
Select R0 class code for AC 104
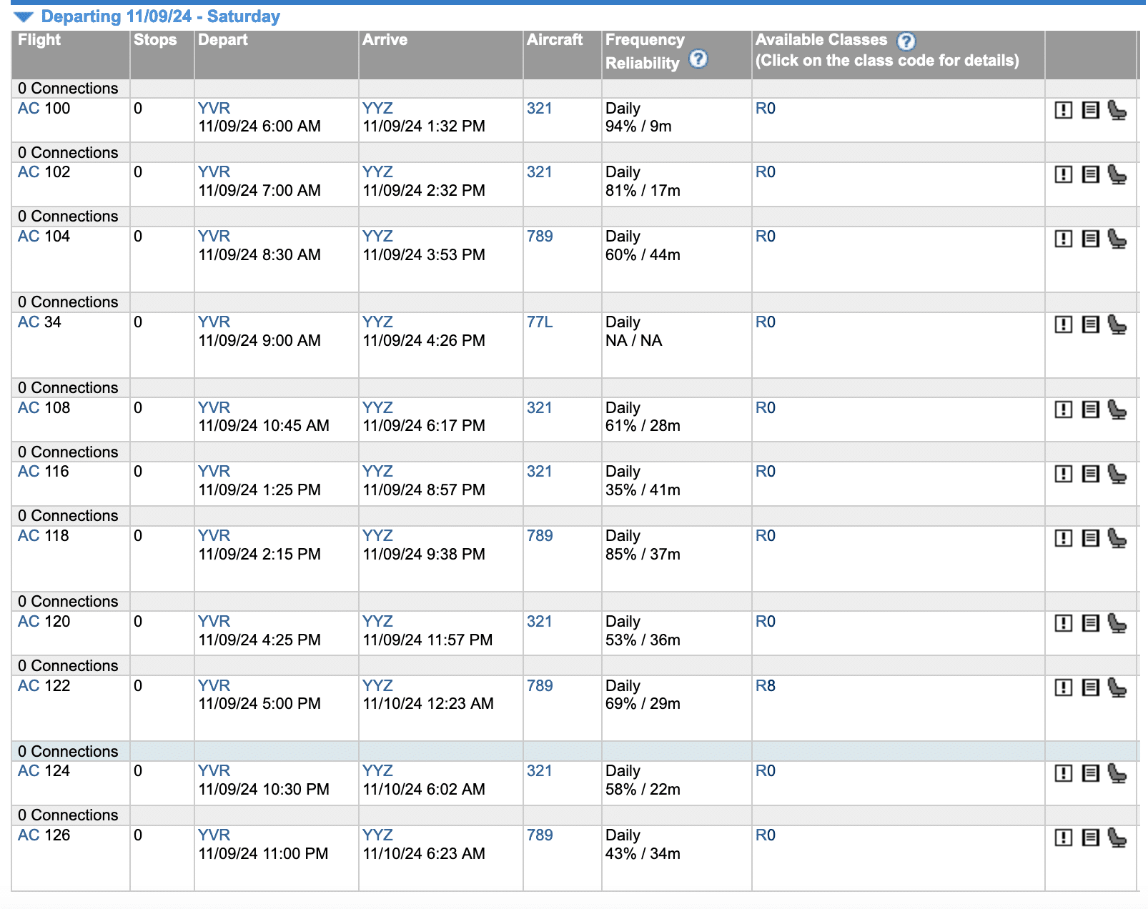[765, 237]
